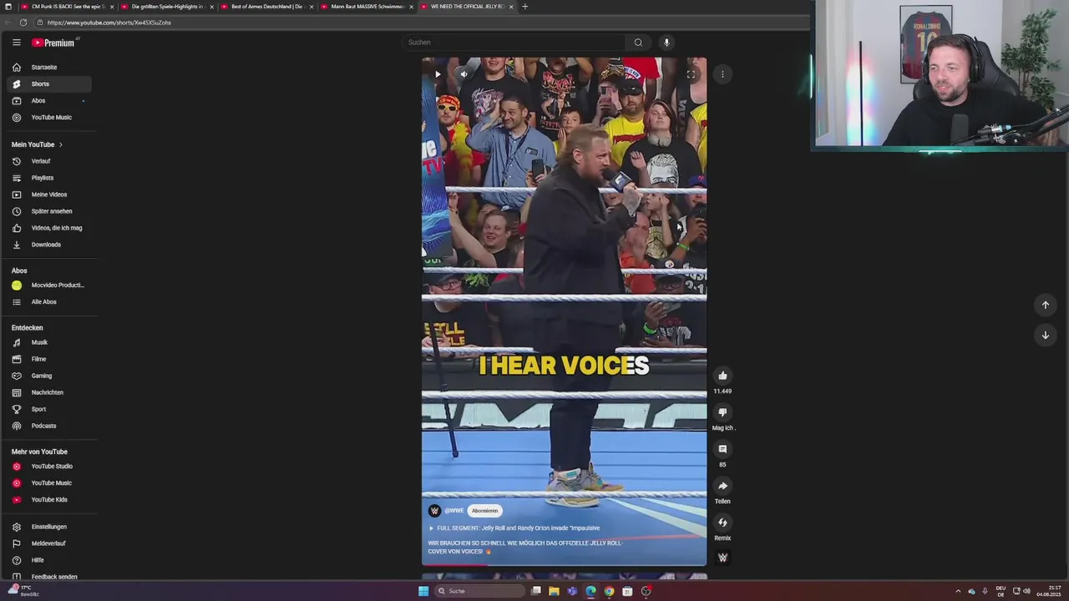The width and height of the screenshot is (1069, 601).
Task: Open the comments for this Short
Action: (722, 449)
